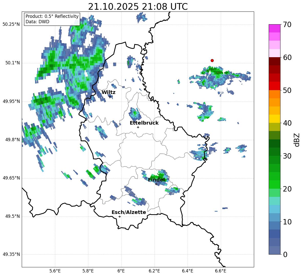
Task: Click the 49.65°N latitude label
Action: click(x=11, y=178)
